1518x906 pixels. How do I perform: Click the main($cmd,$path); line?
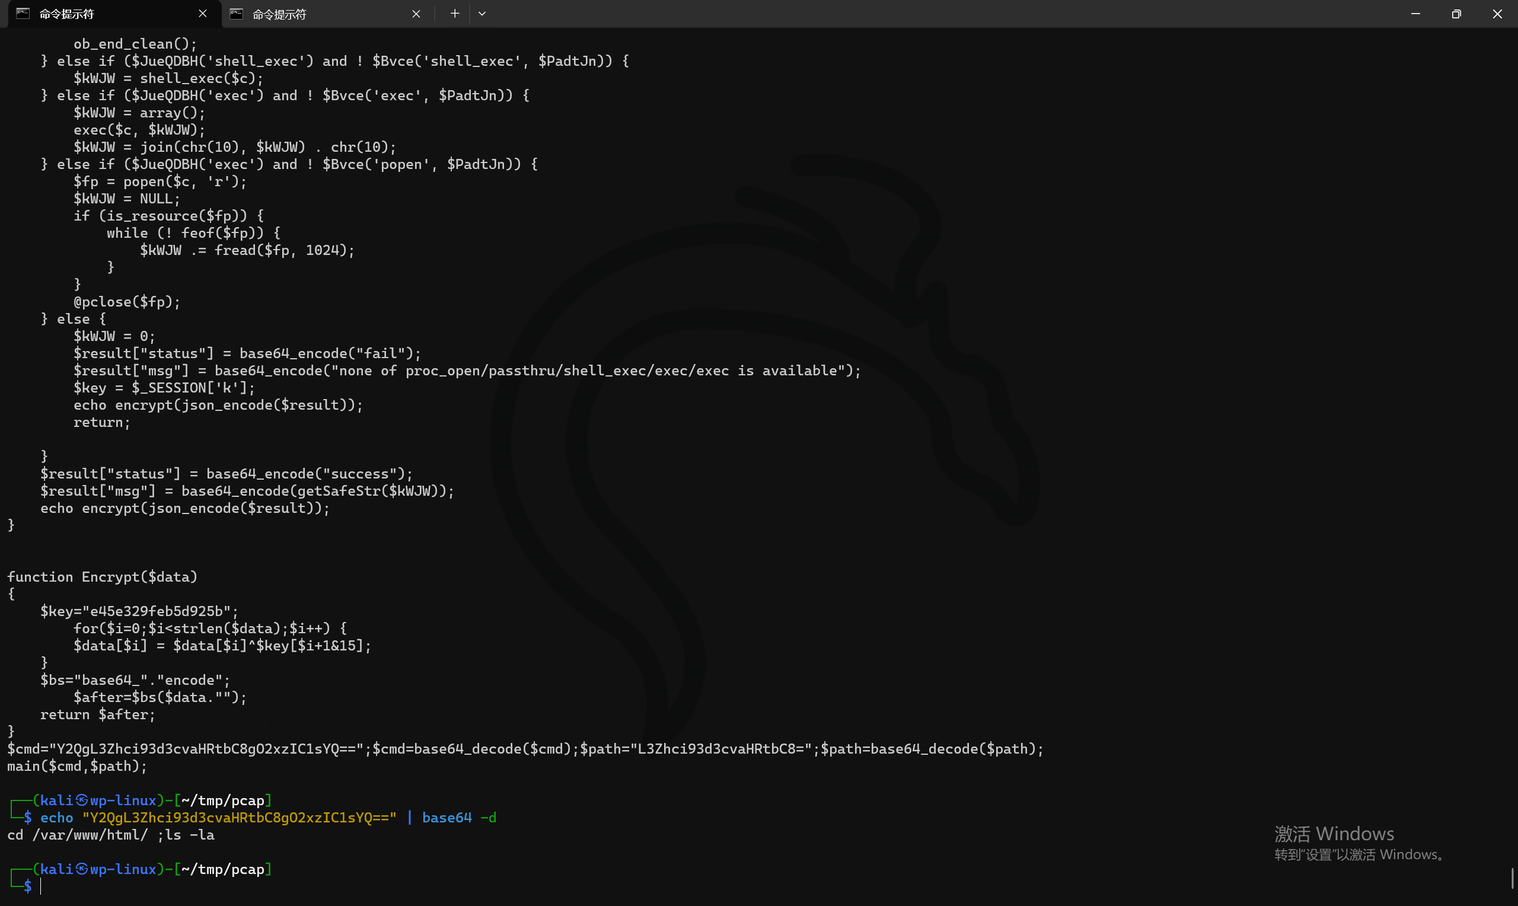[x=77, y=766]
